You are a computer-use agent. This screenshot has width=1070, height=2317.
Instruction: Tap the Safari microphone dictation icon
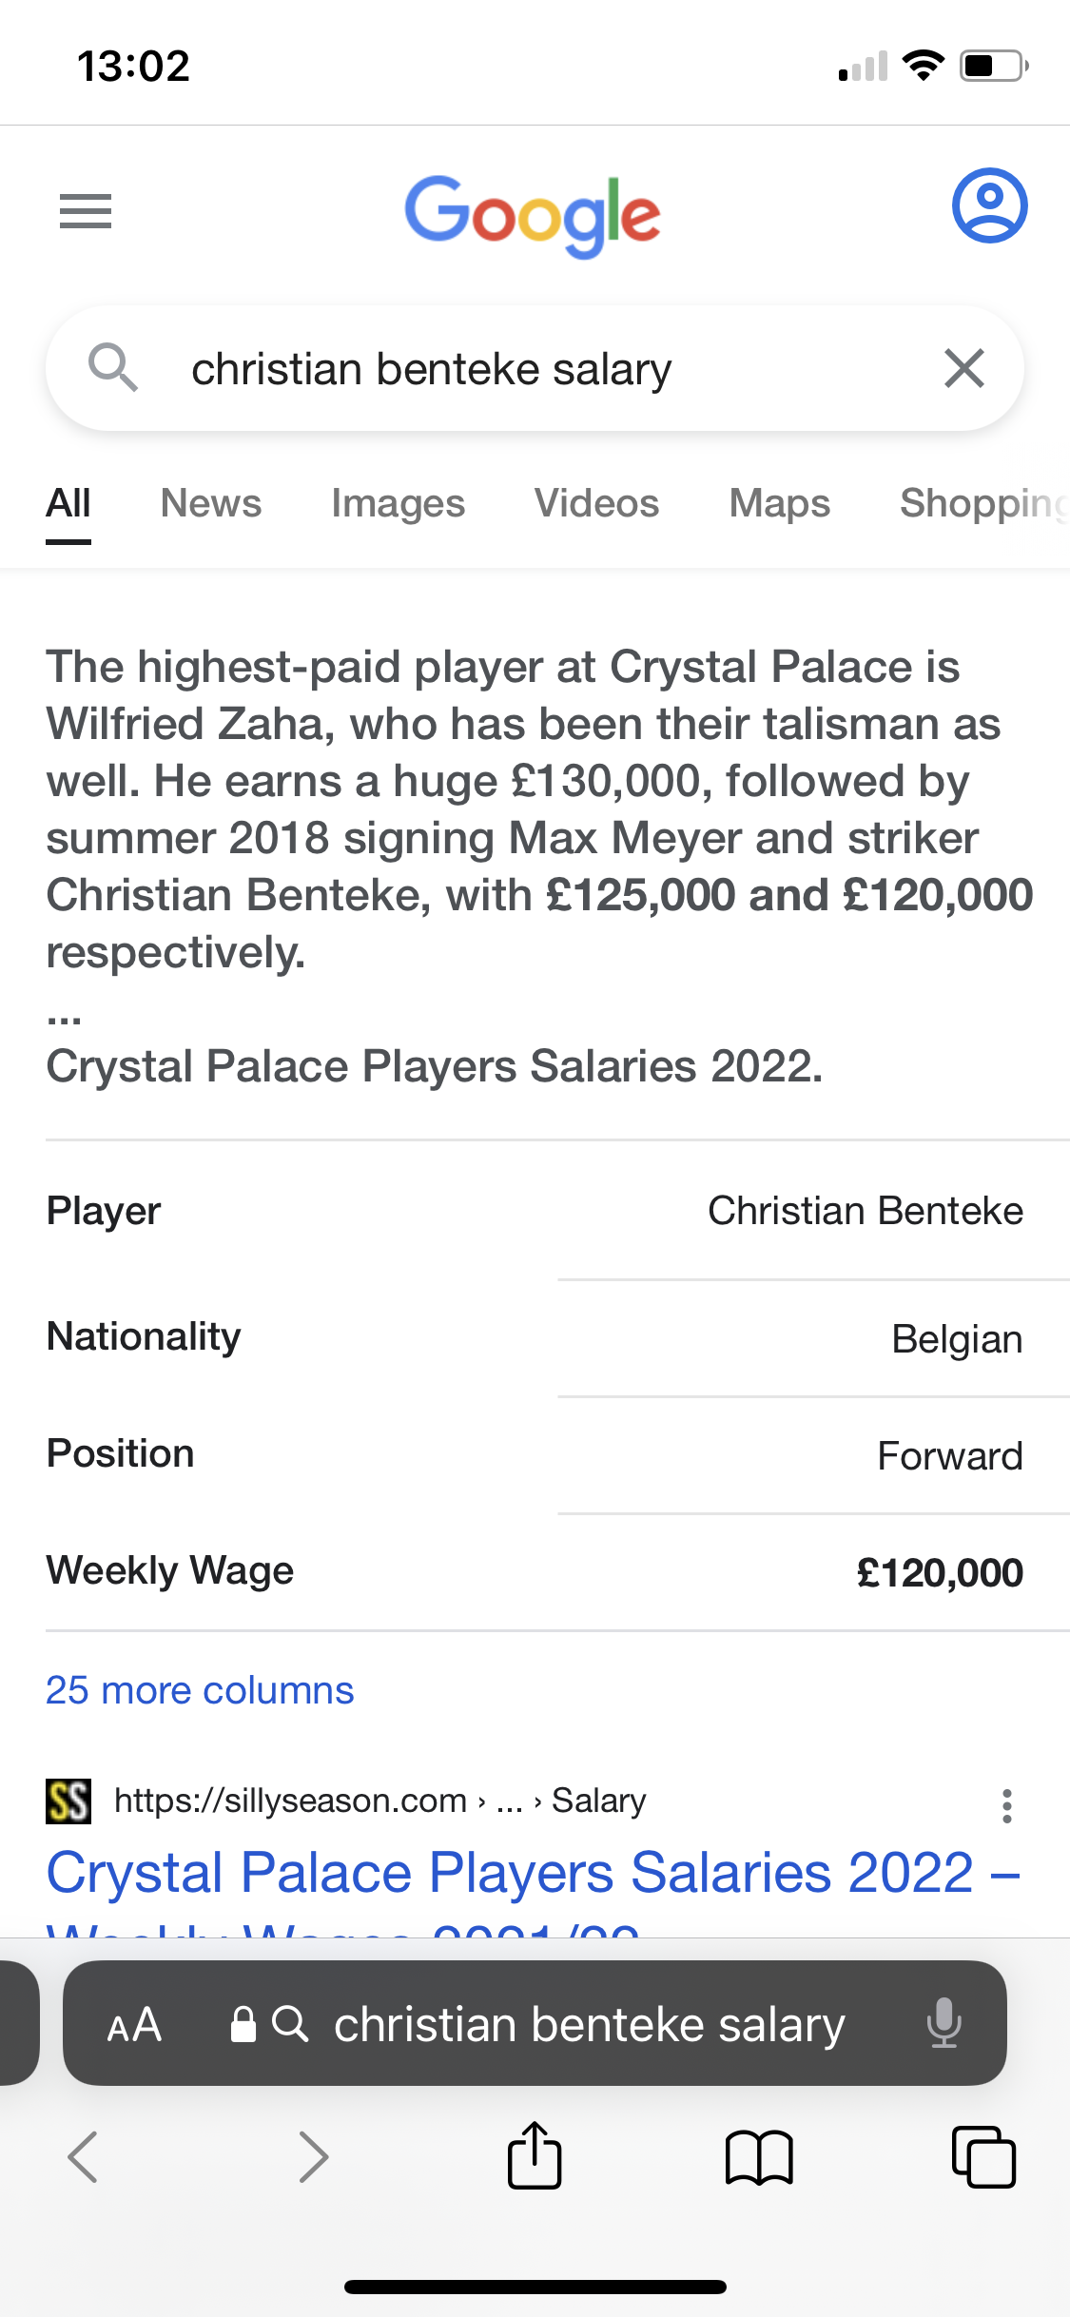[x=944, y=2022]
